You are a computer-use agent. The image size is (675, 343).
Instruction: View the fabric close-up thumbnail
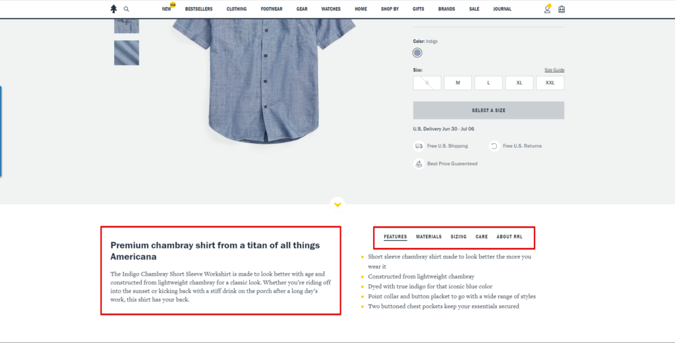(x=127, y=53)
